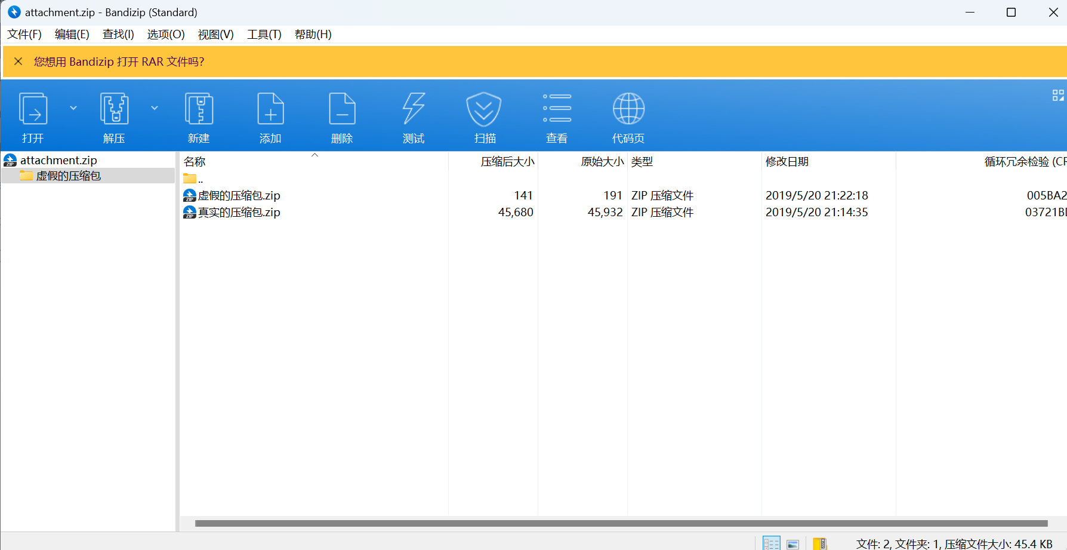Image resolution: width=1067 pixels, height=550 pixels.
Task: Click the Extract (解压) toolbar icon
Action: point(114,109)
